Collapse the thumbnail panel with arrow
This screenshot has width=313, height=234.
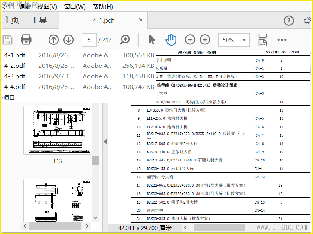(105, 142)
